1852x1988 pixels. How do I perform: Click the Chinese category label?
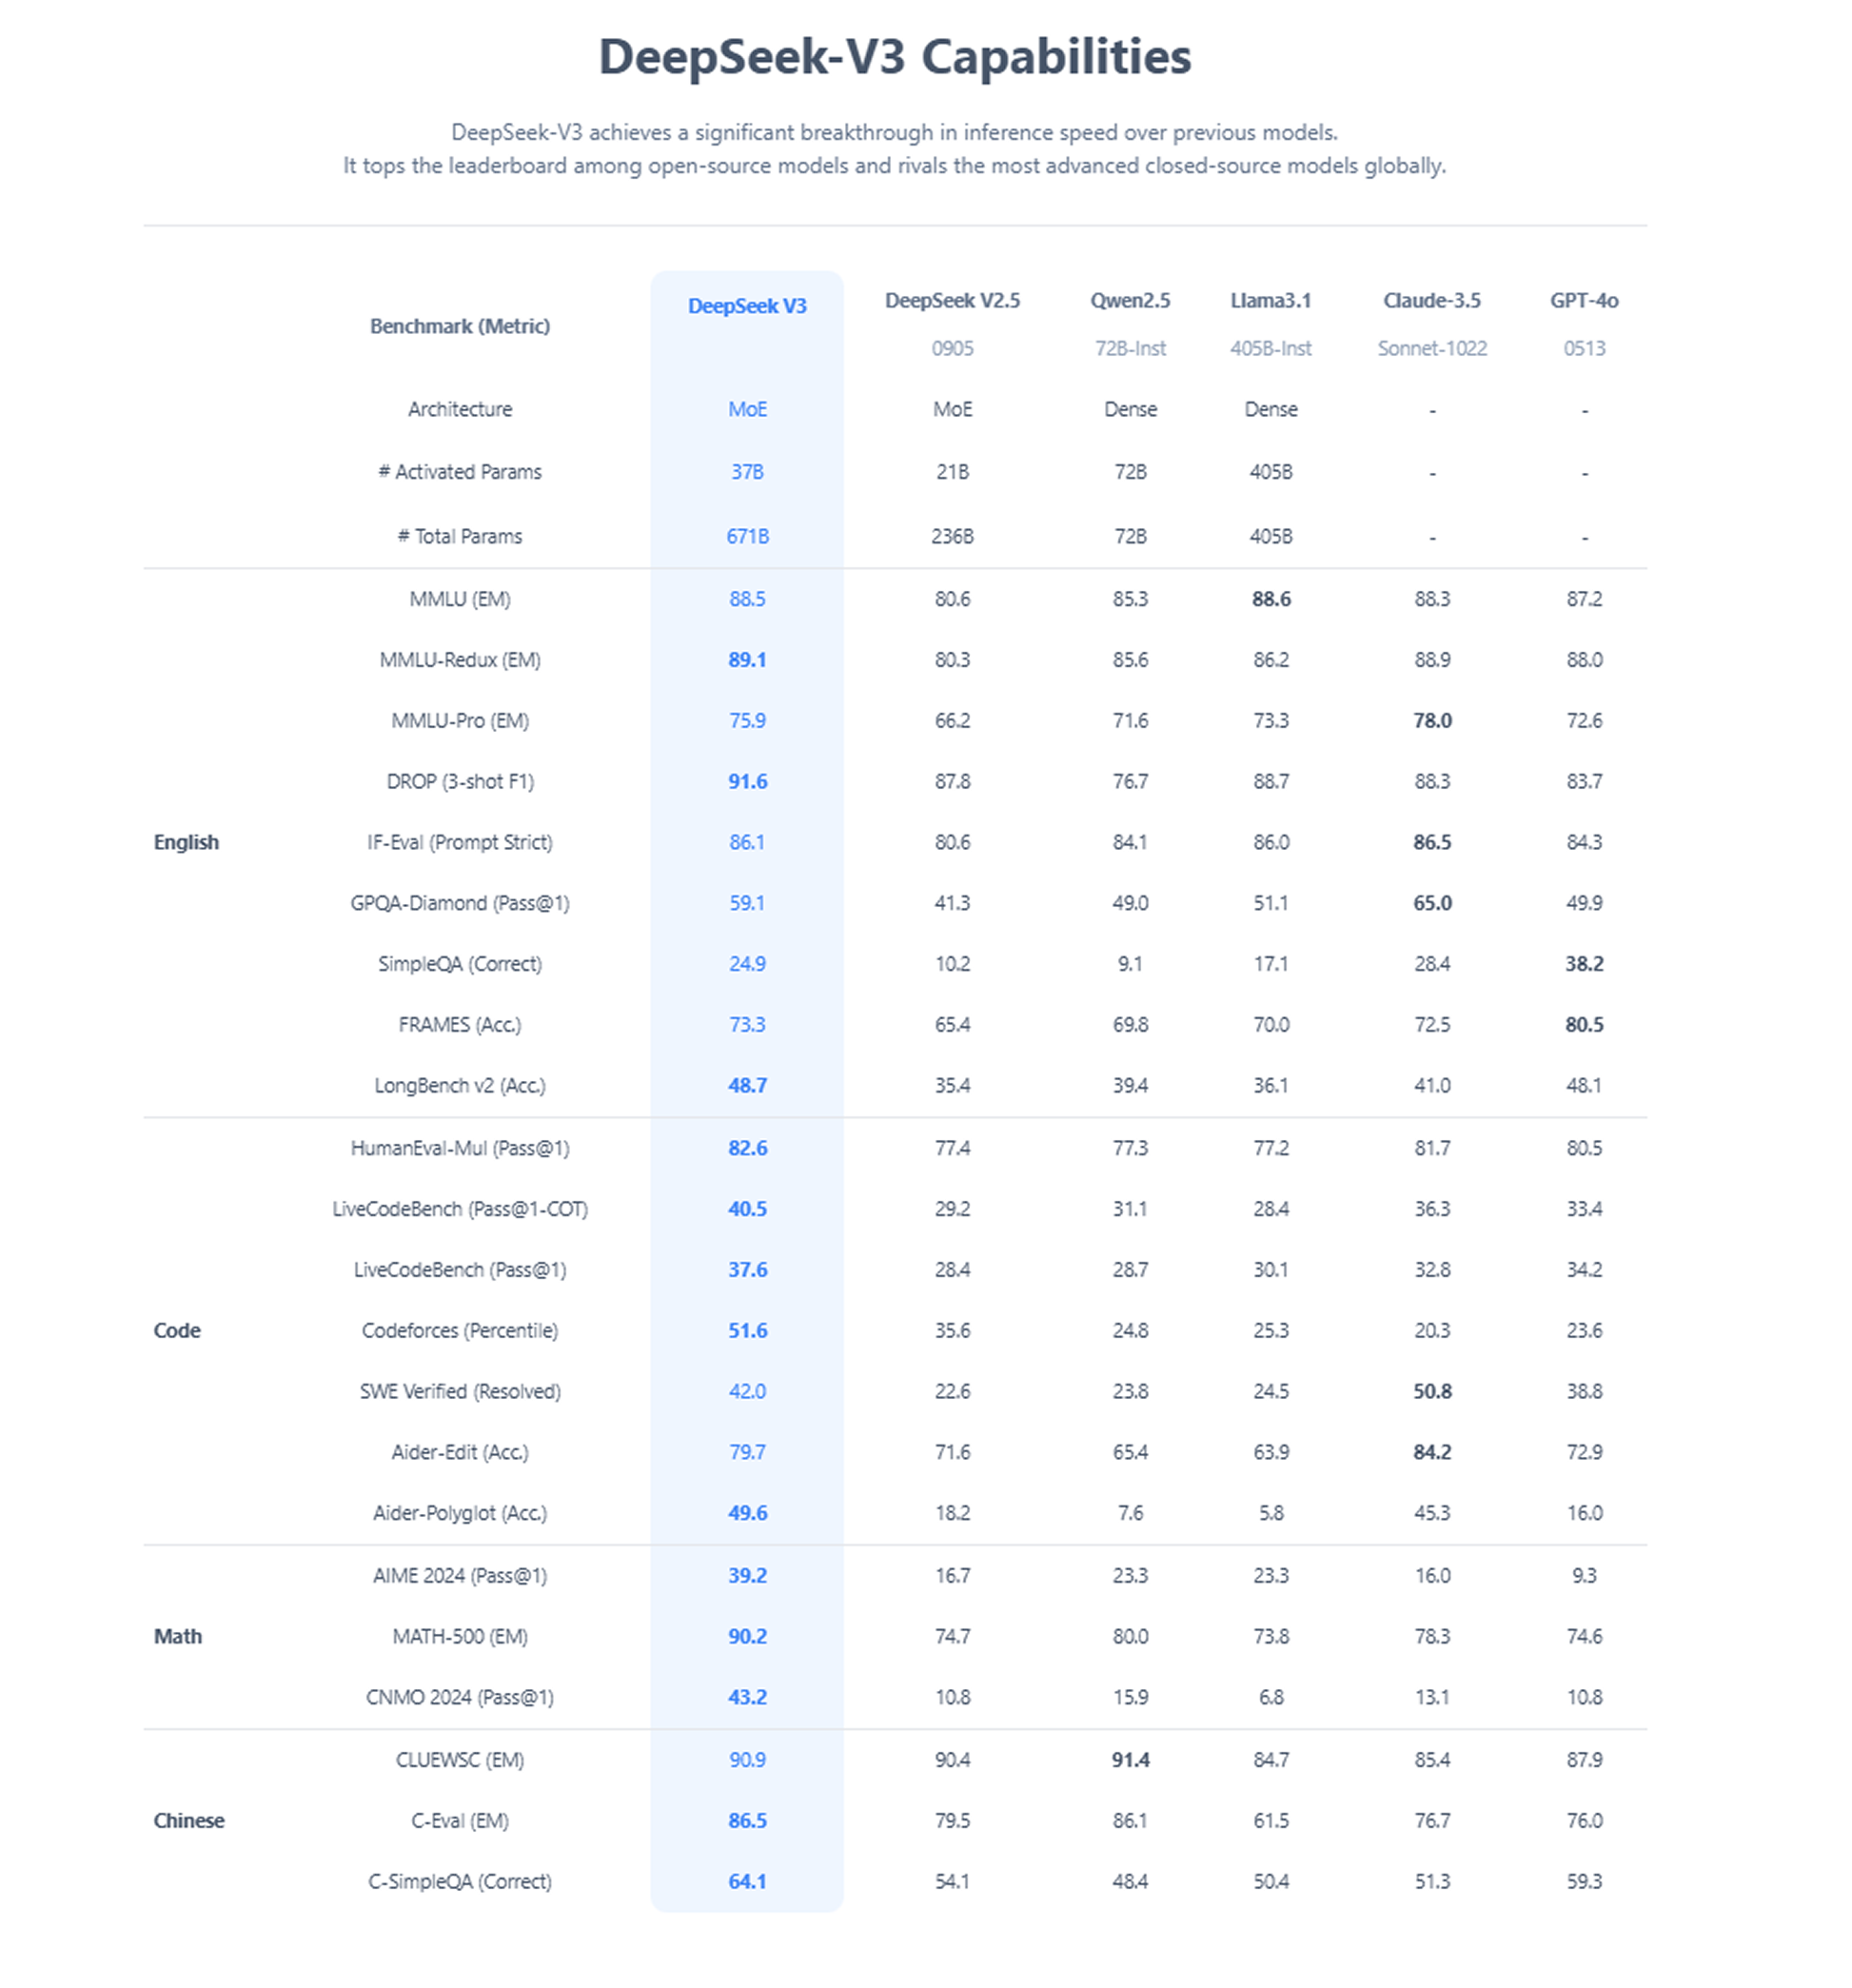click(x=189, y=1820)
